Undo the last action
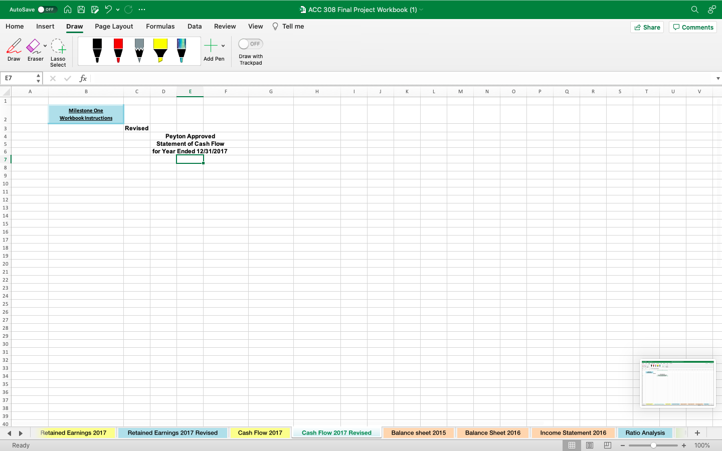This screenshot has height=451, width=722. click(x=108, y=10)
